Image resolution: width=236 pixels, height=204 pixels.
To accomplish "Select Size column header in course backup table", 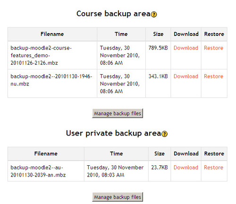I will [x=158, y=34].
